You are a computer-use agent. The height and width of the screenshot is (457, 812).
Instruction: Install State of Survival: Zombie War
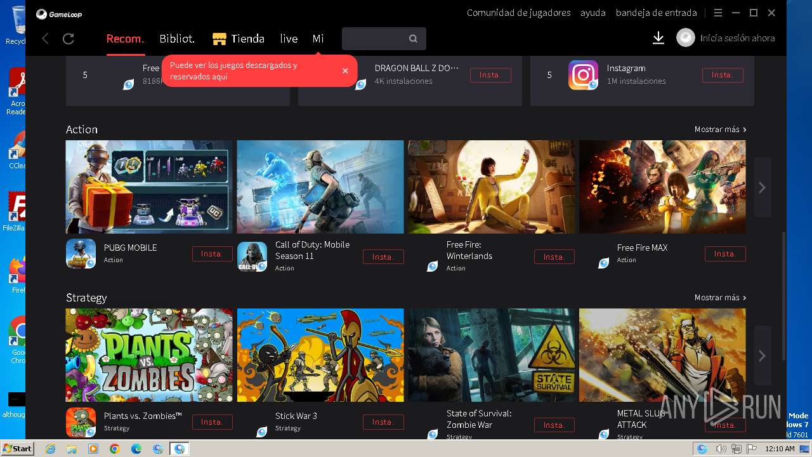click(554, 425)
